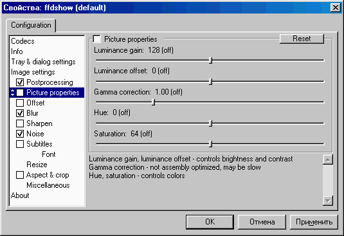Click the Hue: 0 (off) label

(112, 113)
